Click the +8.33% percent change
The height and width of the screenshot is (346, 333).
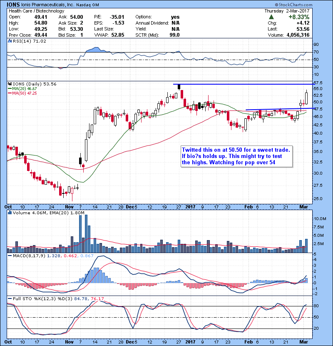point(299,17)
